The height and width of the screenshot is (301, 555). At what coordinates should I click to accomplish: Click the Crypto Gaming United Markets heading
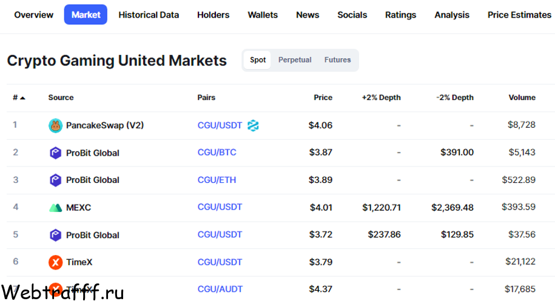tap(117, 61)
